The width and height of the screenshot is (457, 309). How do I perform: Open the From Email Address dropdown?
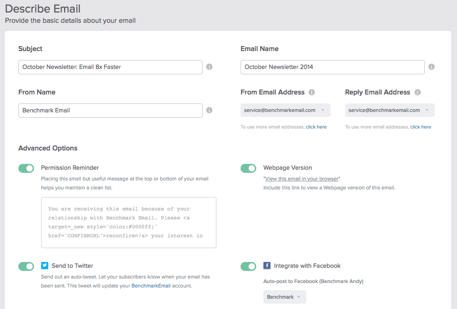[x=285, y=110]
